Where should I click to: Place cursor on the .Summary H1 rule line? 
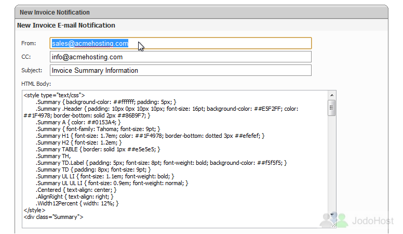150,136
